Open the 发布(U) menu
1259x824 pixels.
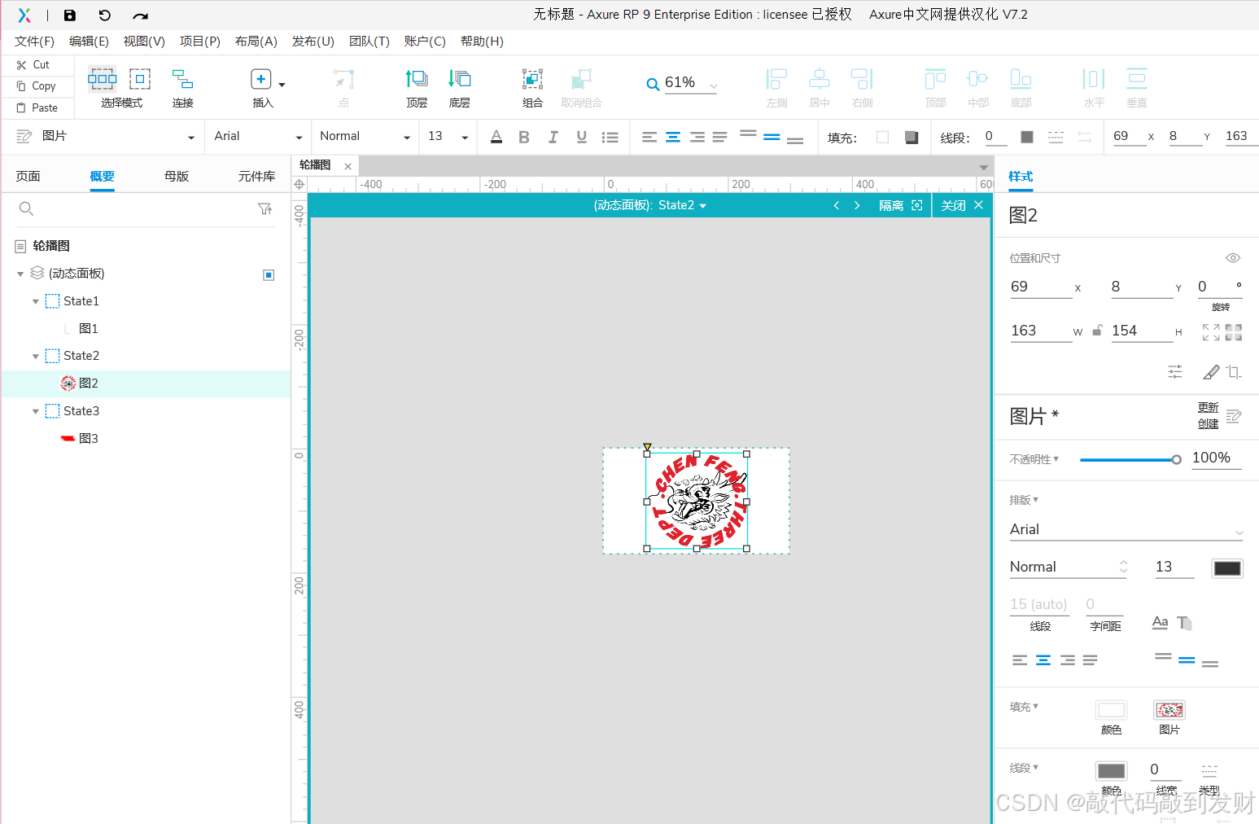pos(313,42)
